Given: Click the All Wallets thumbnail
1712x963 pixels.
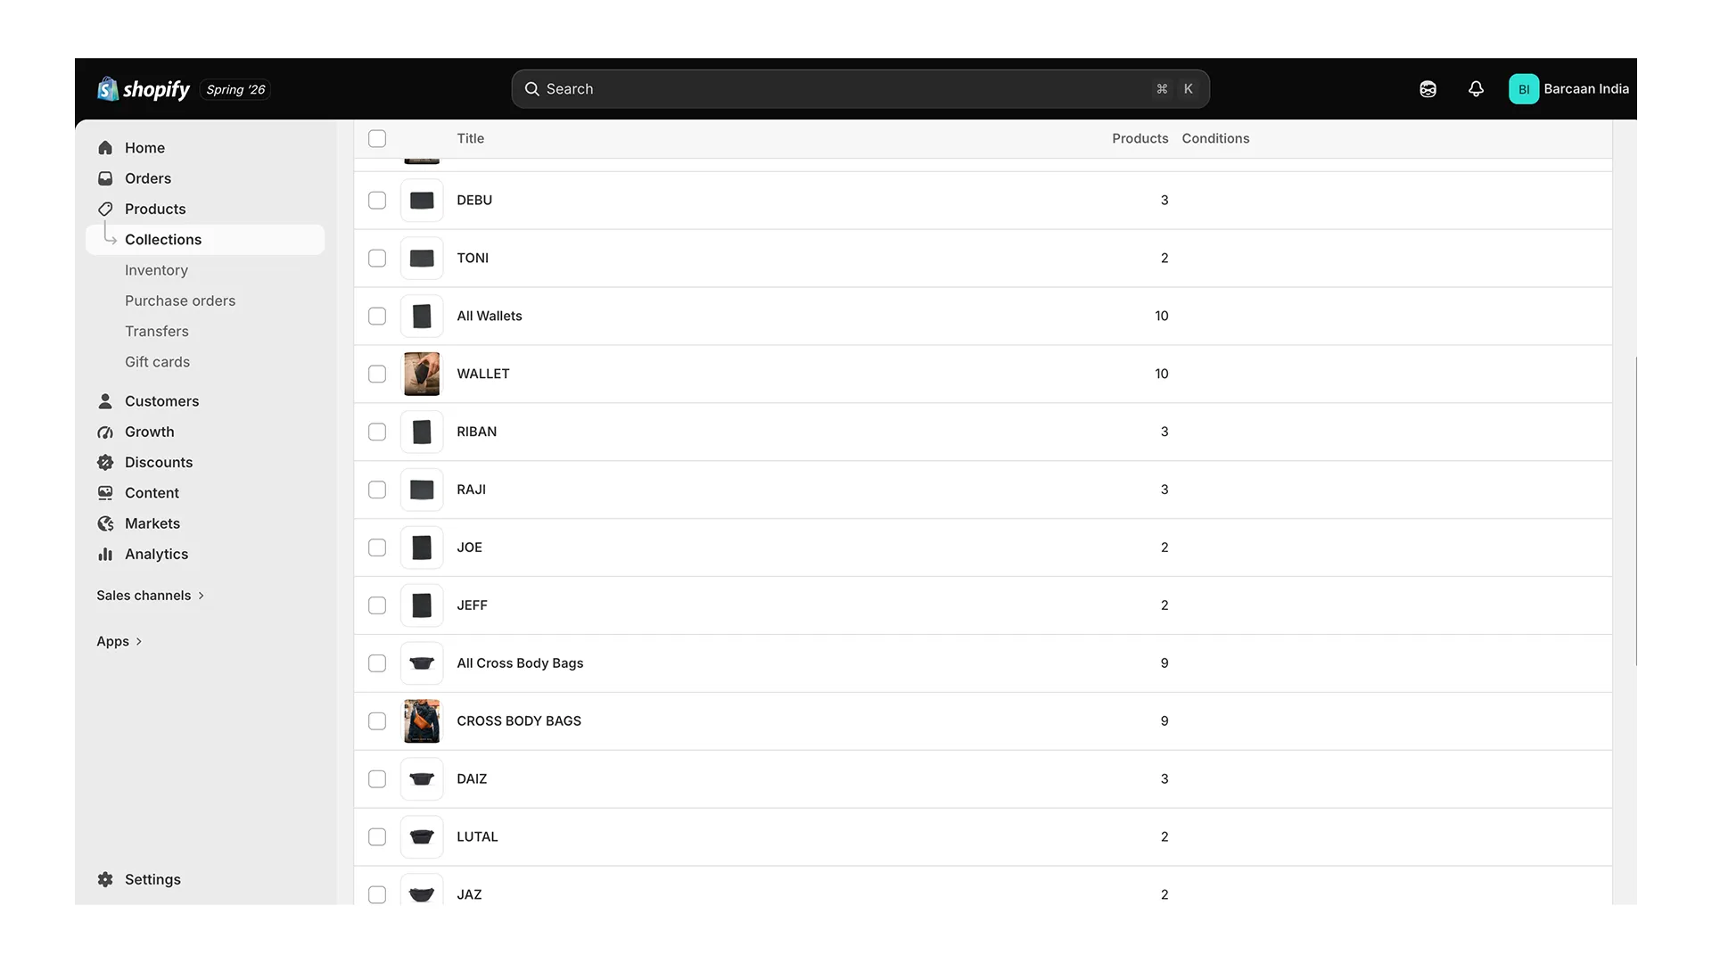Looking at the screenshot, I should coord(422,316).
